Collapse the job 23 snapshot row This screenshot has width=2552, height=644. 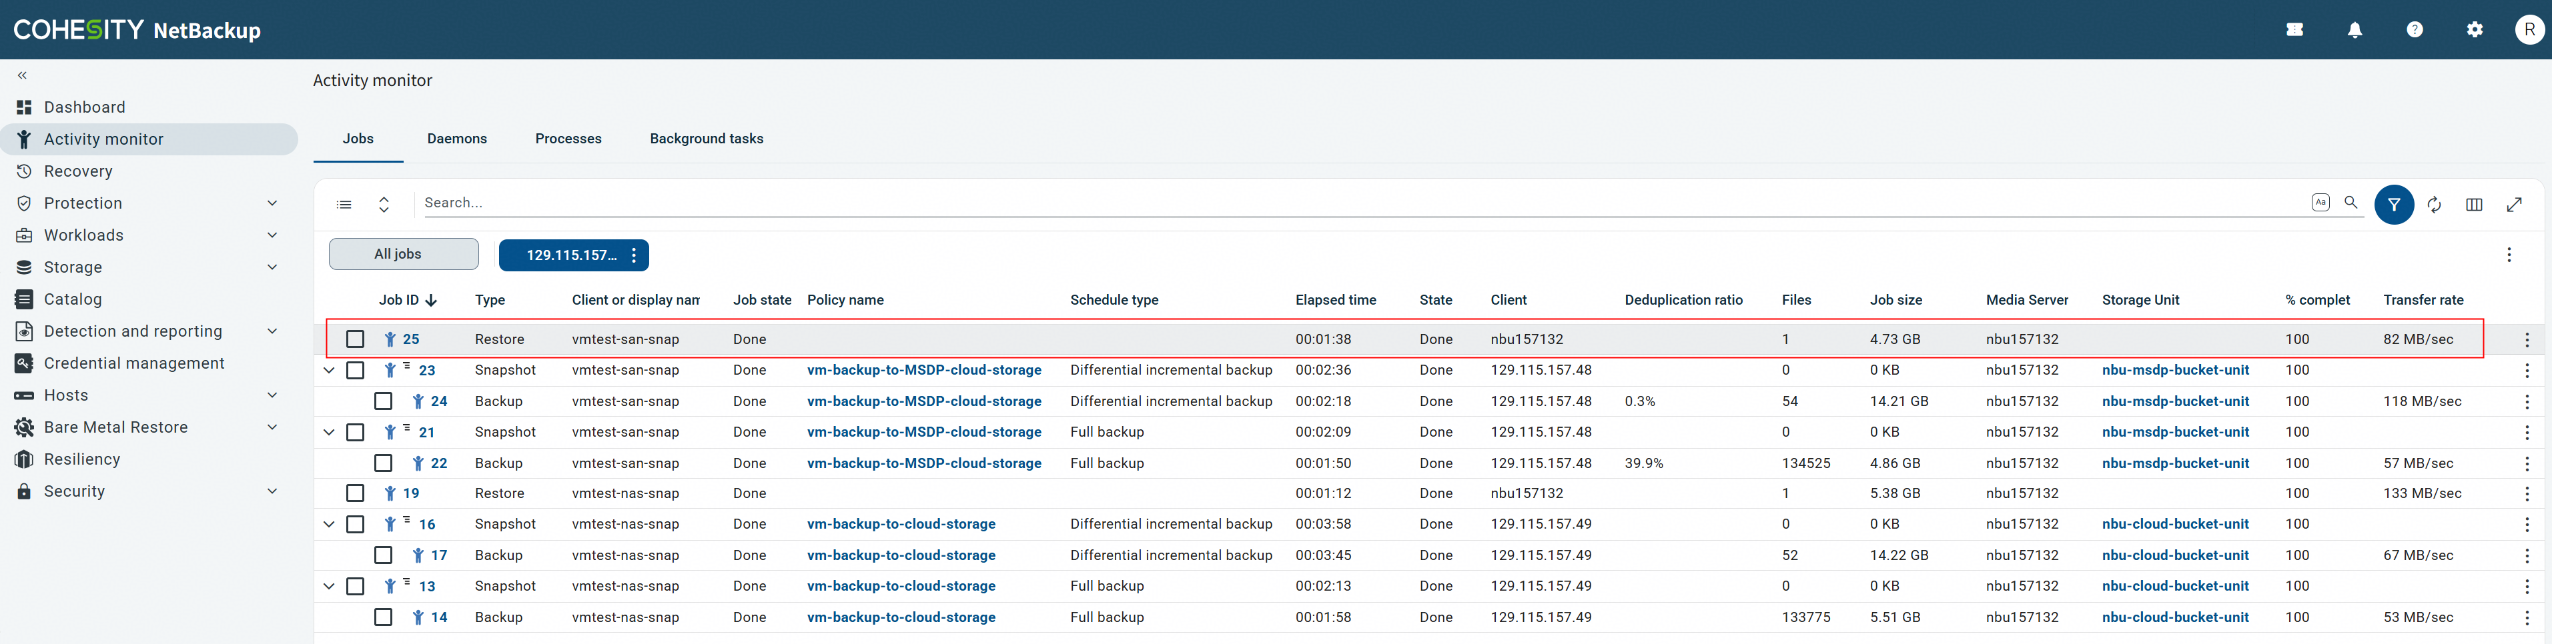coord(329,370)
